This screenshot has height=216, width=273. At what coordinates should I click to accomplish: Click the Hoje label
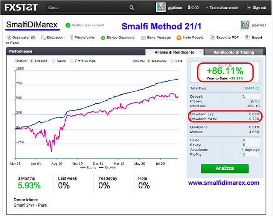tap(142, 178)
